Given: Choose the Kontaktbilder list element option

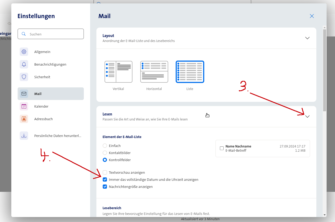Looking at the screenshot, I should (105, 153).
